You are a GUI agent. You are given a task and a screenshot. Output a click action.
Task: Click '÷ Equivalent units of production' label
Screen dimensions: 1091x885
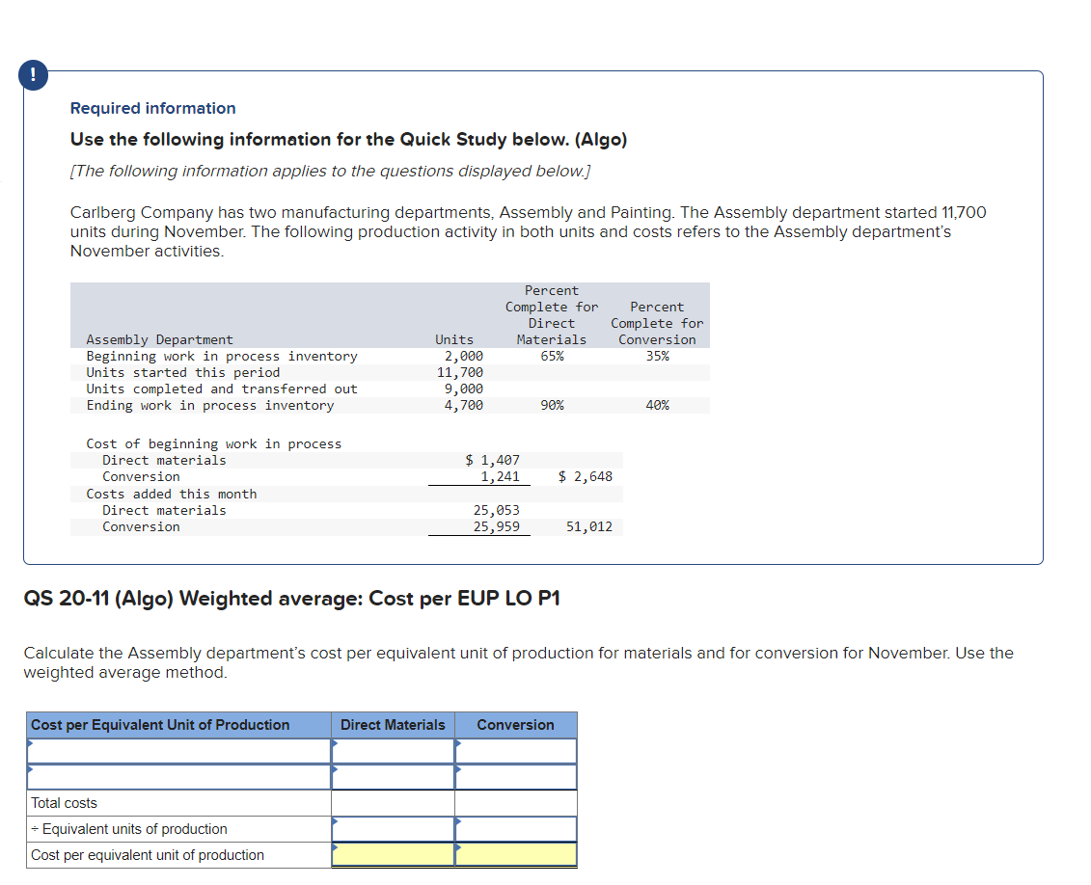click(x=129, y=829)
